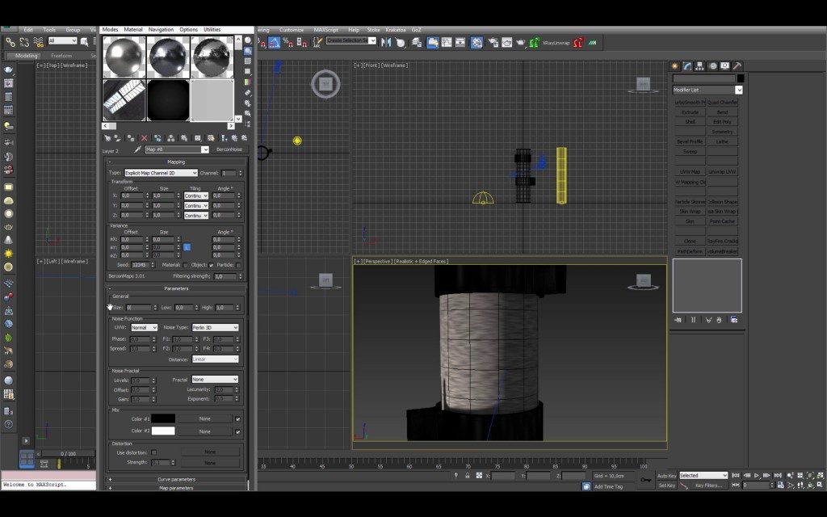The width and height of the screenshot is (827, 517).
Task: Click the Mirror tool in main toolbar
Action: pos(385,42)
